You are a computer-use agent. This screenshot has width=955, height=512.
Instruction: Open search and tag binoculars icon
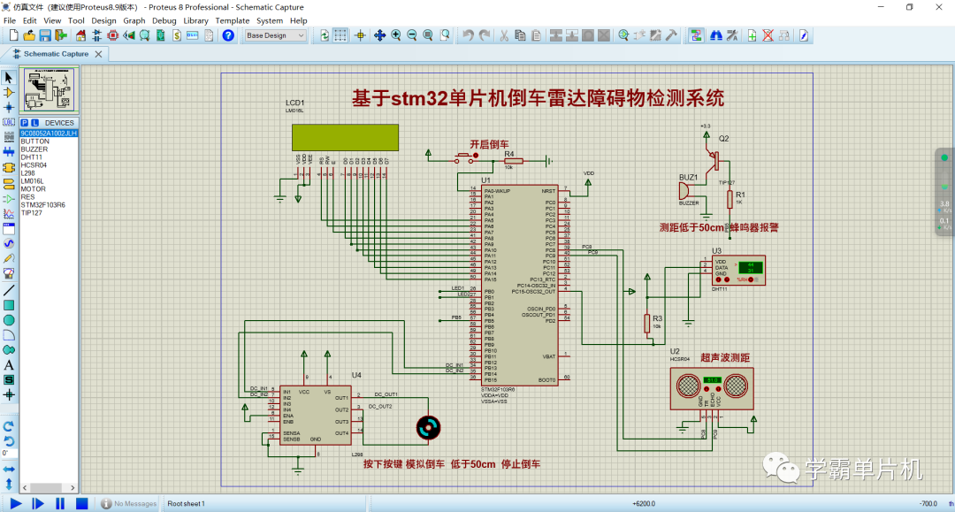[716, 36]
